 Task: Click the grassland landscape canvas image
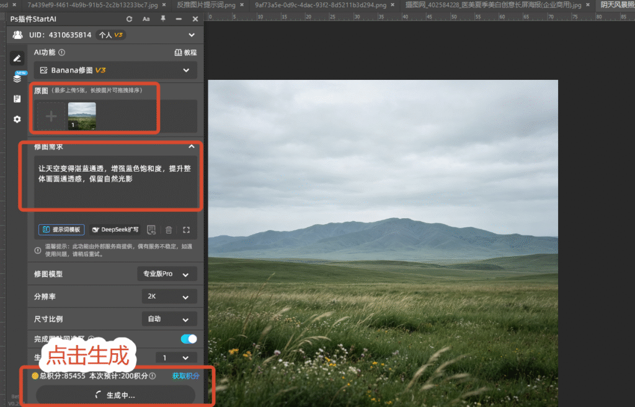click(383, 243)
